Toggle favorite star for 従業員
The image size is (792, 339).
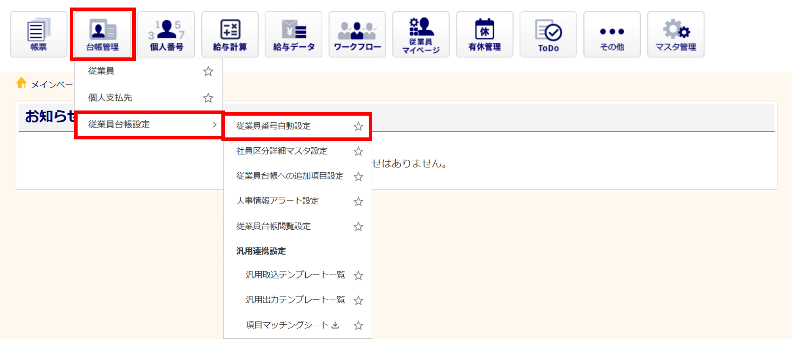208,71
